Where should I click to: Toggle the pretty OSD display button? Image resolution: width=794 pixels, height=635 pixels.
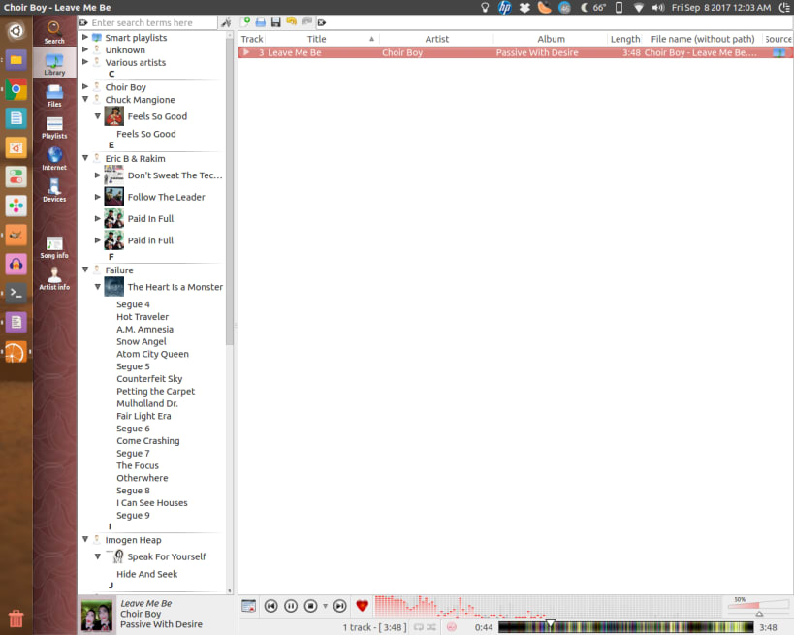pyautogui.click(x=248, y=606)
